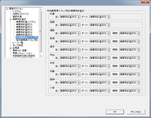
Task: Select 単勝率計算式(4) tree item
Action: pos(24,32)
